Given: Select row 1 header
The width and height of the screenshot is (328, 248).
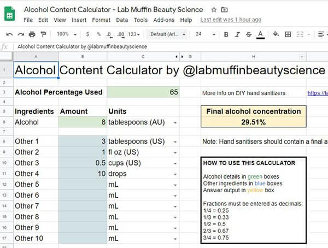Looking at the screenshot, I should [7, 70].
